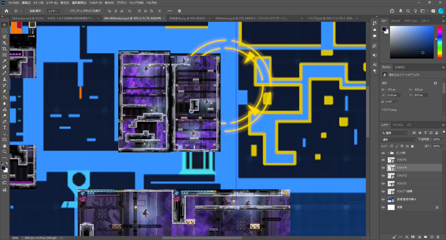Viewport: 446px width, 240px height.
Task: Click the add layer mask icon
Action: coord(413,237)
